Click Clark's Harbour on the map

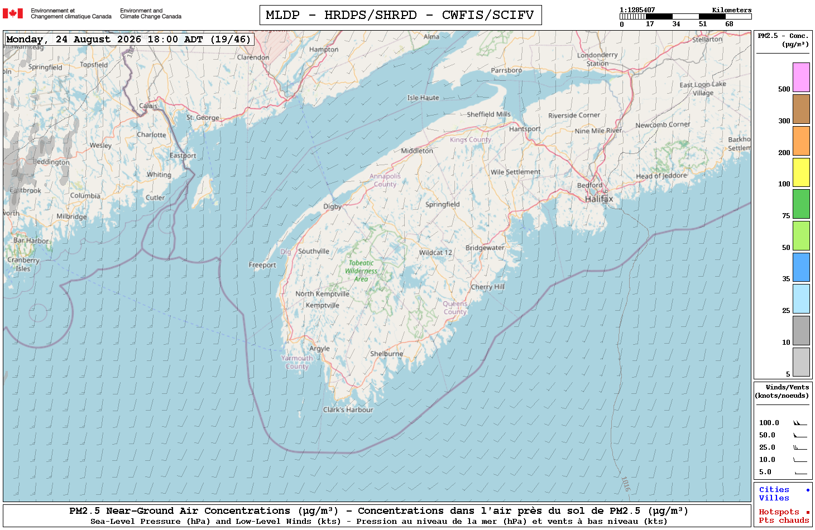pos(348,409)
